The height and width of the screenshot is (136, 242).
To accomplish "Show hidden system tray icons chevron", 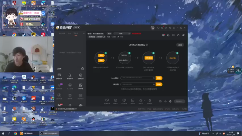I will (213, 134).
